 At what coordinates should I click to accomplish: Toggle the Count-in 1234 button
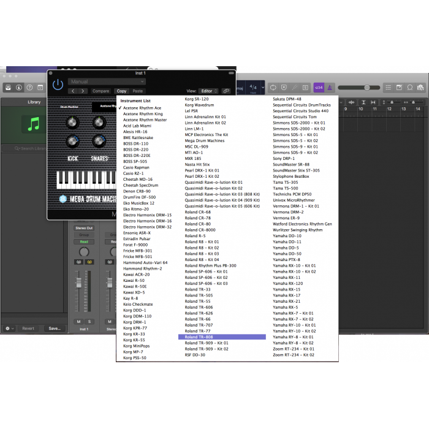coord(319,88)
